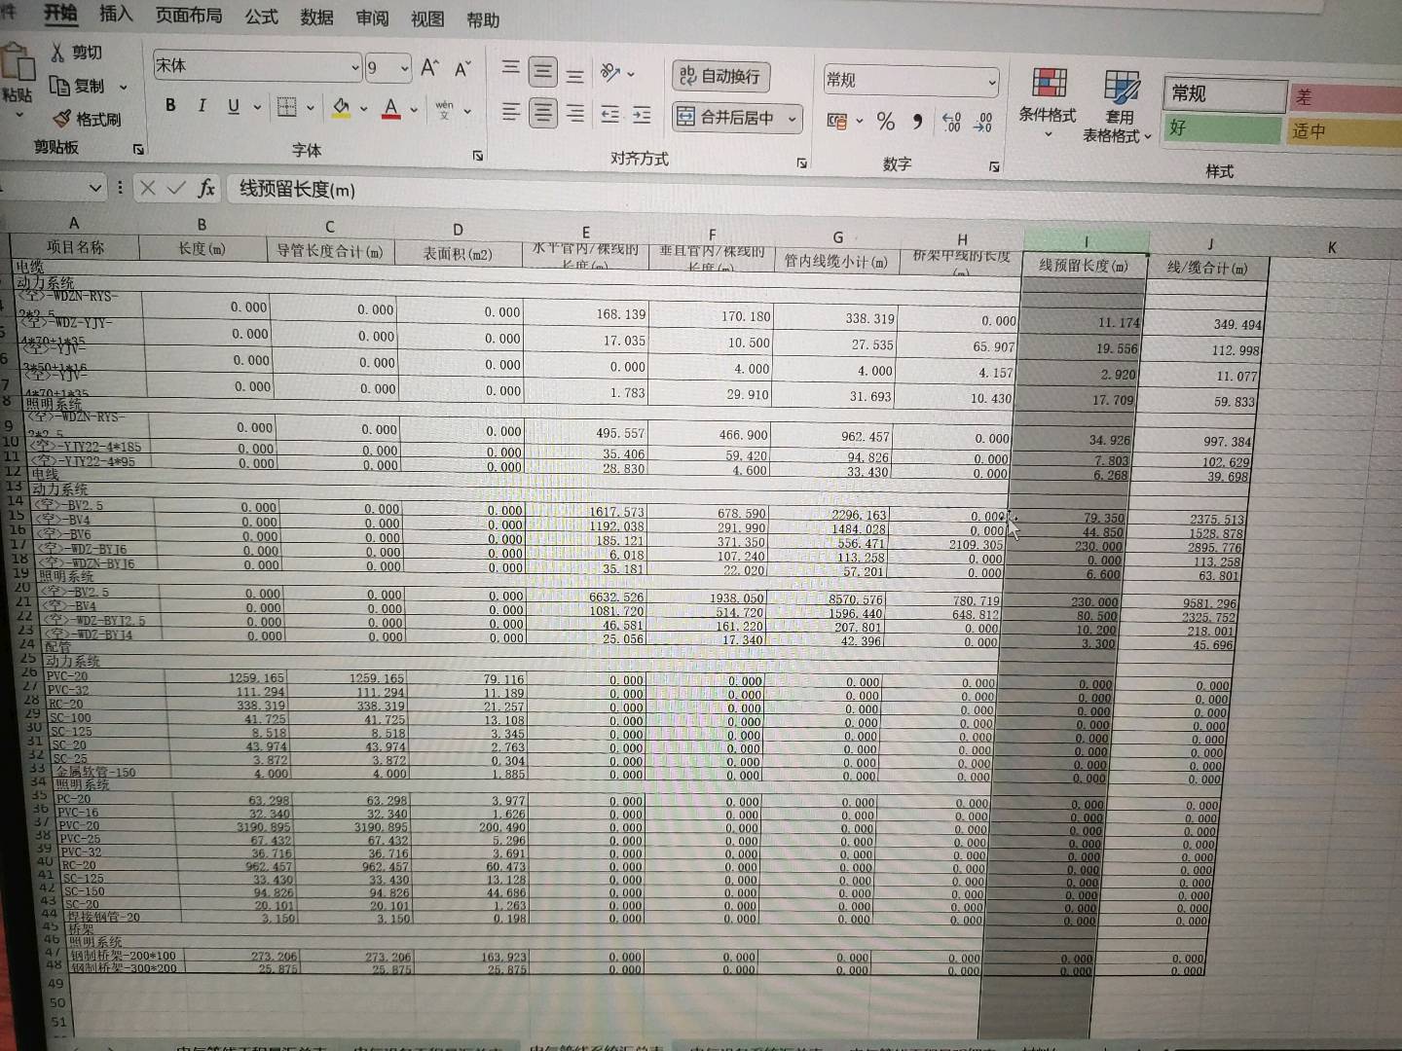Select the 好 good cell style

tap(1222, 128)
